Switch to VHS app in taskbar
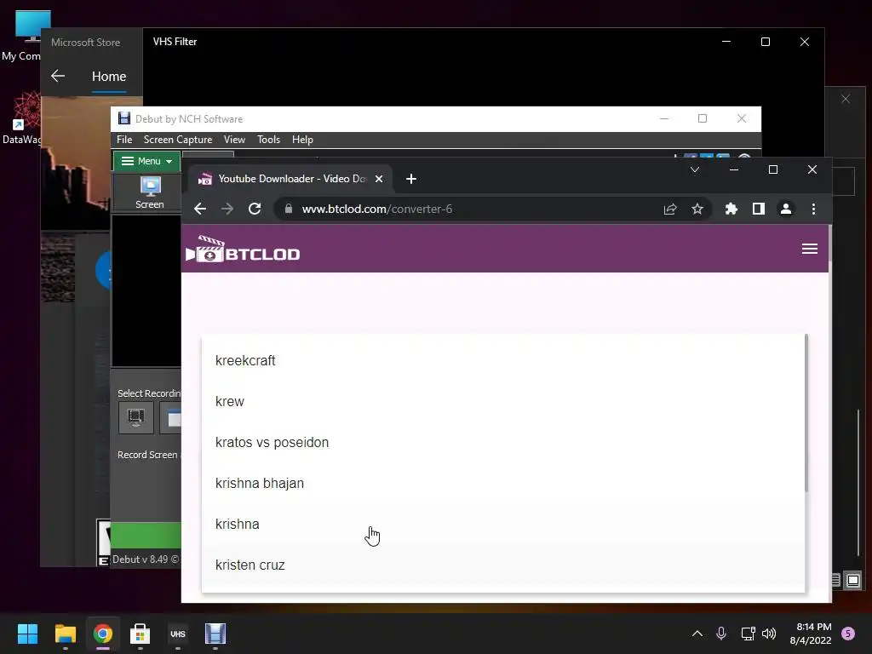 click(178, 634)
